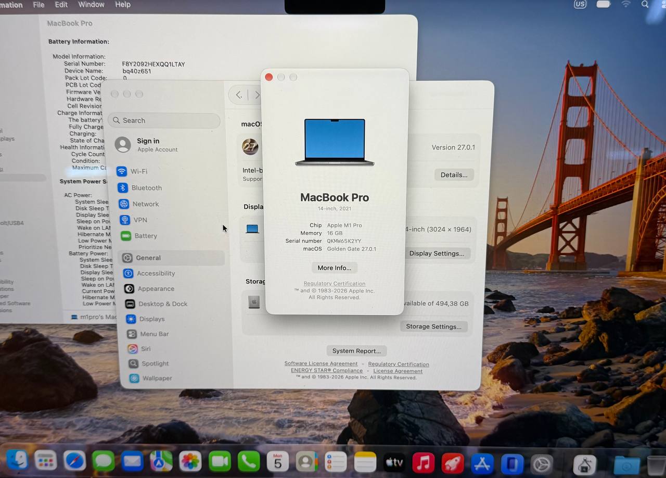Go back in System Settings
The image size is (666, 478).
pyautogui.click(x=239, y=95)
